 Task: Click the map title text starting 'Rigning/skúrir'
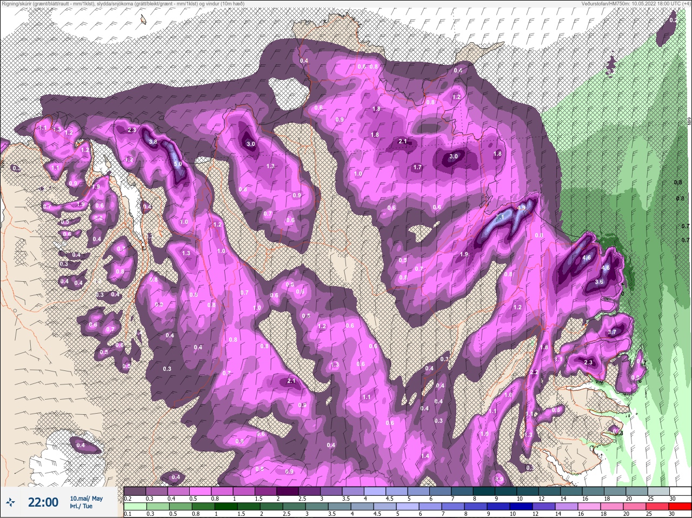pyautogui.click(x=123, y=4)
